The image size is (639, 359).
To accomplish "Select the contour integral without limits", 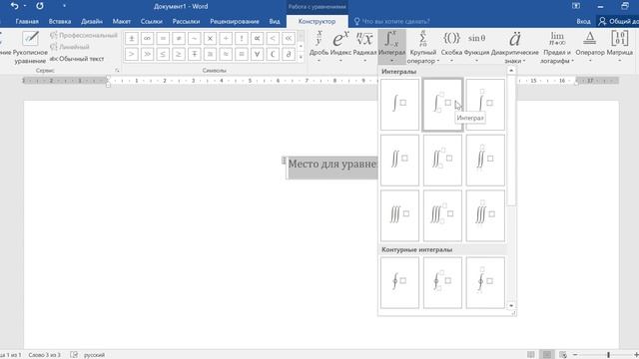I will (399, 282).
